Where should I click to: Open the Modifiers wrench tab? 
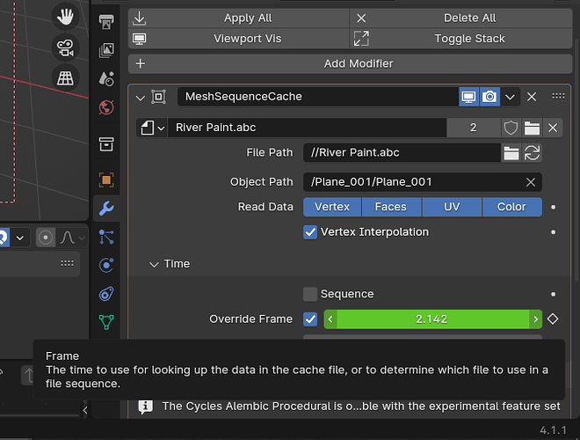click(106, 209)
